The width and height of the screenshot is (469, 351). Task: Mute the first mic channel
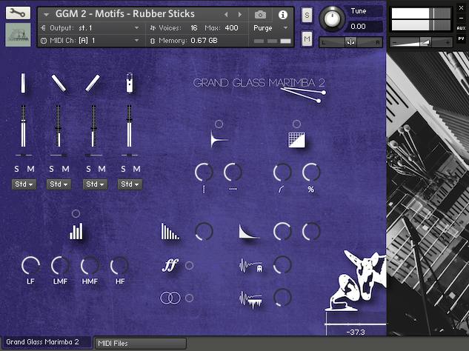click(31, 169)
